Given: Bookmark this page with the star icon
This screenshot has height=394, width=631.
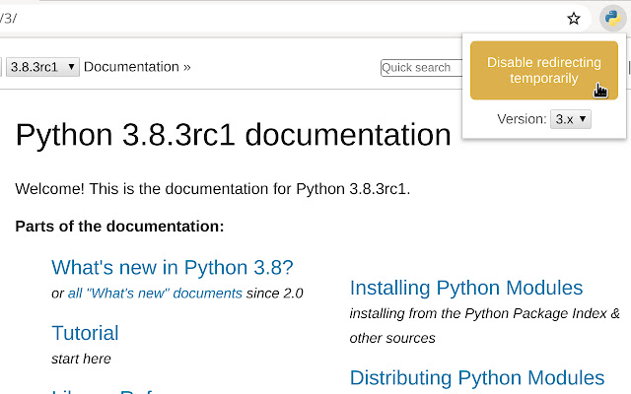Looking at the screenshot, I should tap(574, 18).
